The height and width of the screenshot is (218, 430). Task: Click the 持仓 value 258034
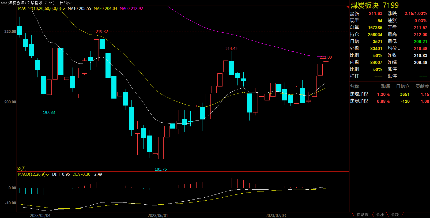tap(375, 35)
